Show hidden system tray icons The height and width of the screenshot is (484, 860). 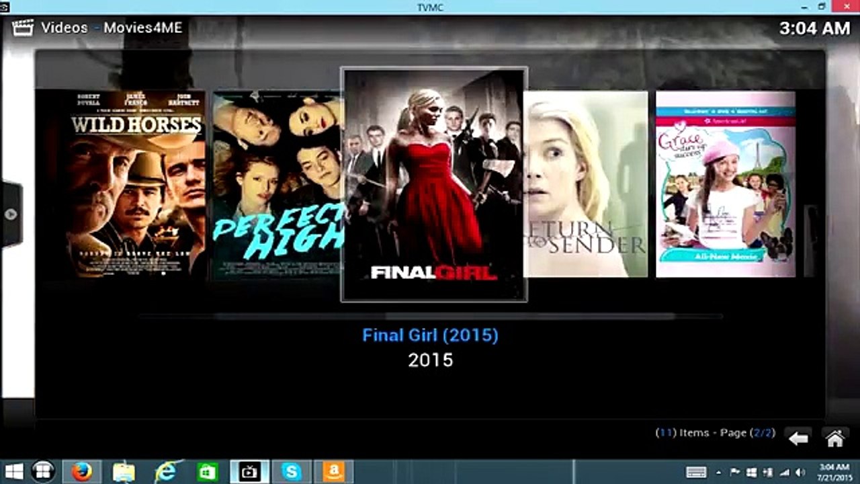pos(720,473)
